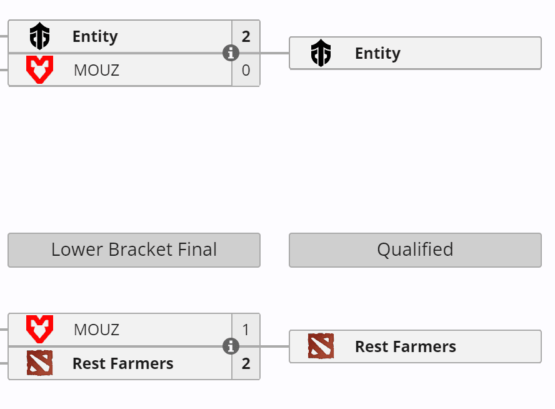The height and width of the screenshot is (409, 555).
Task: Click Rest Farmers' score of 2
Action: coord(246,363)
